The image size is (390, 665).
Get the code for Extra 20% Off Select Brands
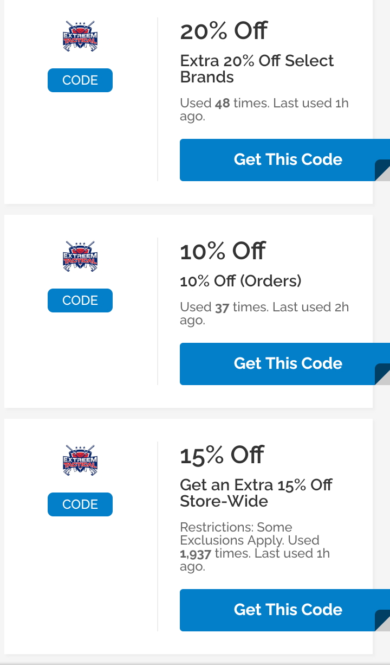[285, 160]
